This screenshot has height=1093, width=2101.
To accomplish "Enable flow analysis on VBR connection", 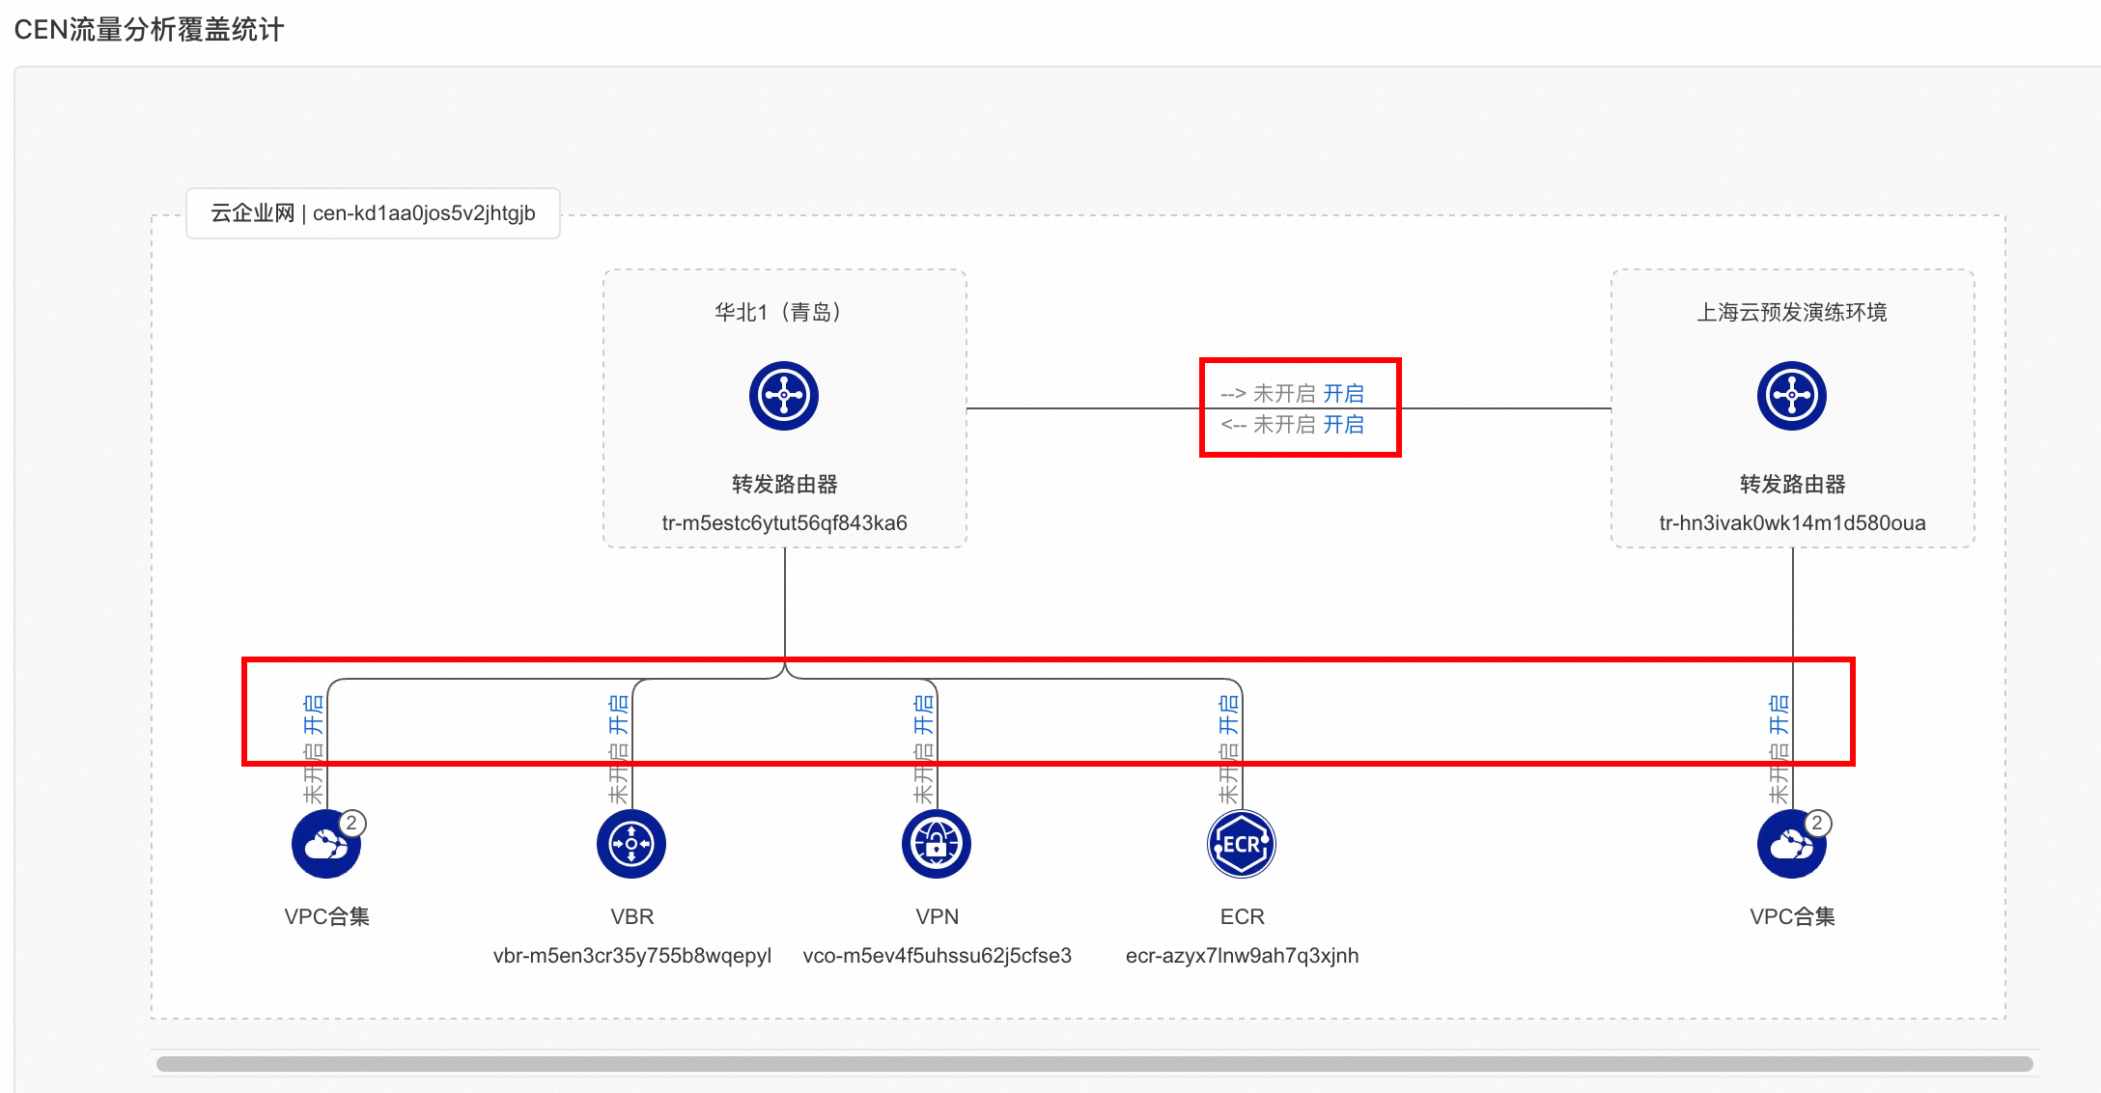I will tap(618, 715).
